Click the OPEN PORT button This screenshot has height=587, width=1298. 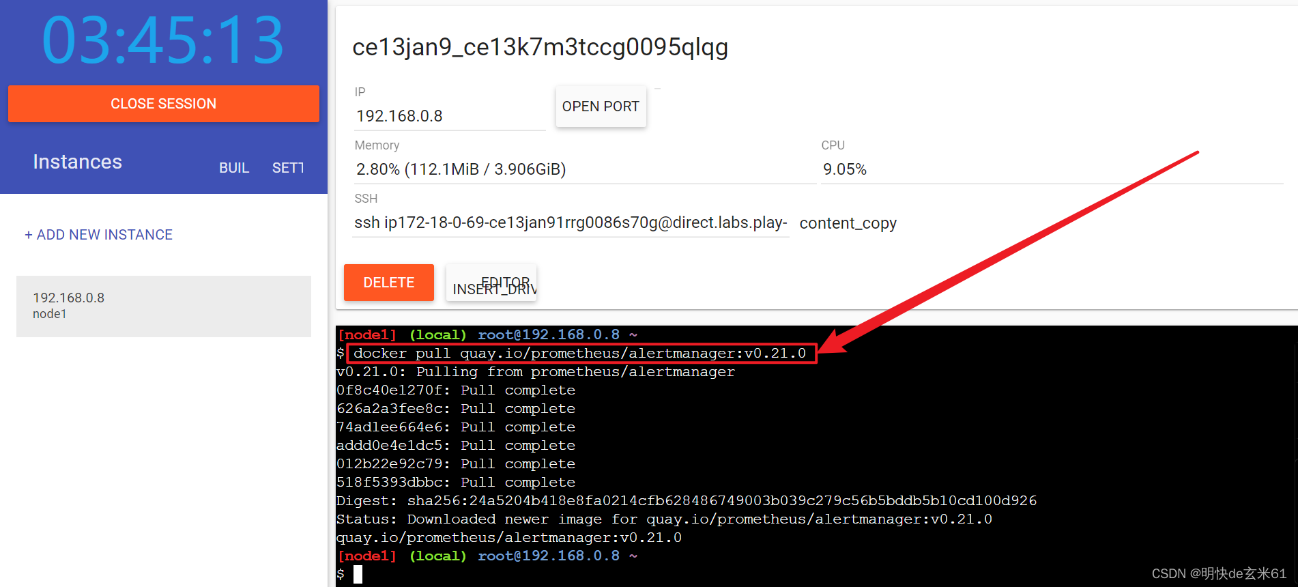pos(601,106)
